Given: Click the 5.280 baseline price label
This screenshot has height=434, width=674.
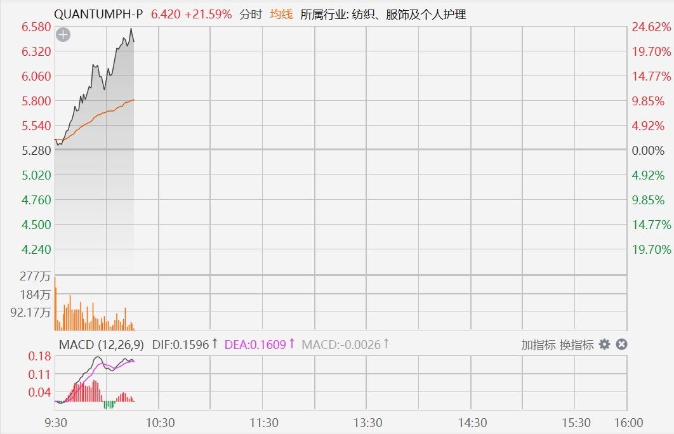Looking at the screenshot, I should click(x=37, y=150).
